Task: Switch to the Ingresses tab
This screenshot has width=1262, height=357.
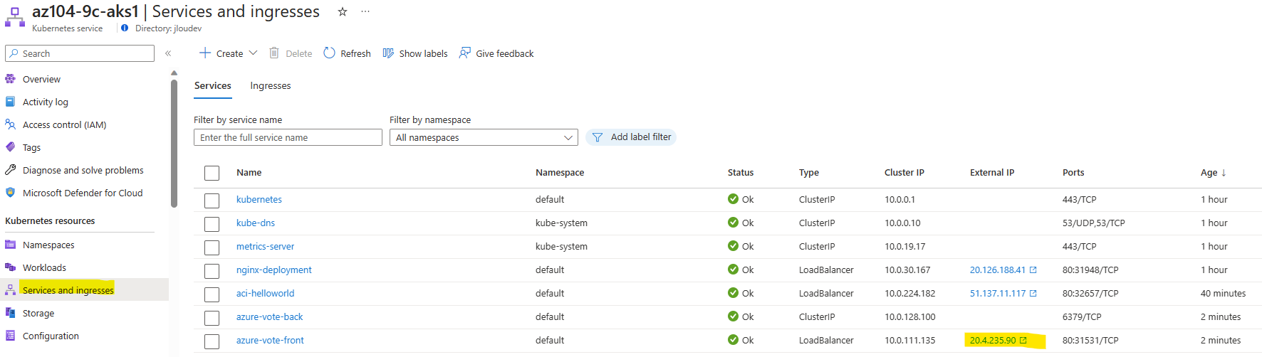Action: click(271, 85)
